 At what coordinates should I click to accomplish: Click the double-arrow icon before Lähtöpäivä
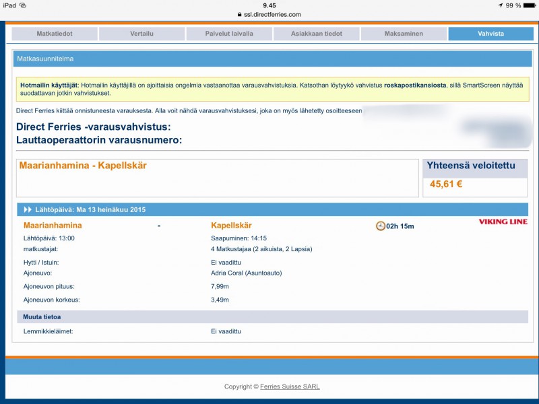pyautogui.click(x=28, y=209)
